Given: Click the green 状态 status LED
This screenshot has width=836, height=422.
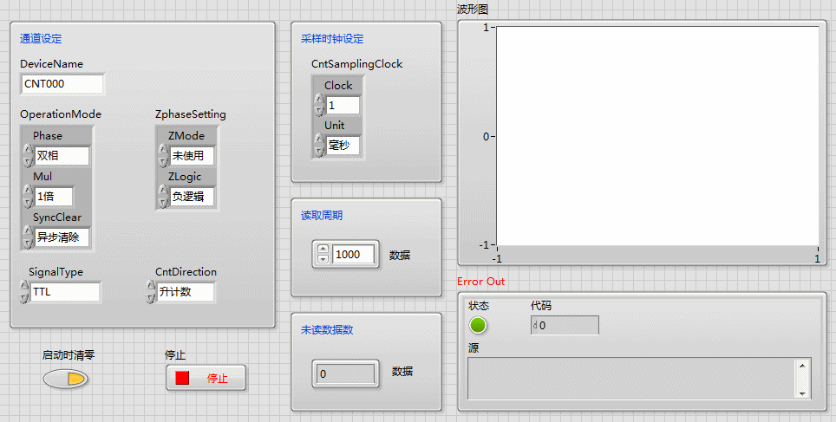Looking at the screenshot, I should (478, 325).
